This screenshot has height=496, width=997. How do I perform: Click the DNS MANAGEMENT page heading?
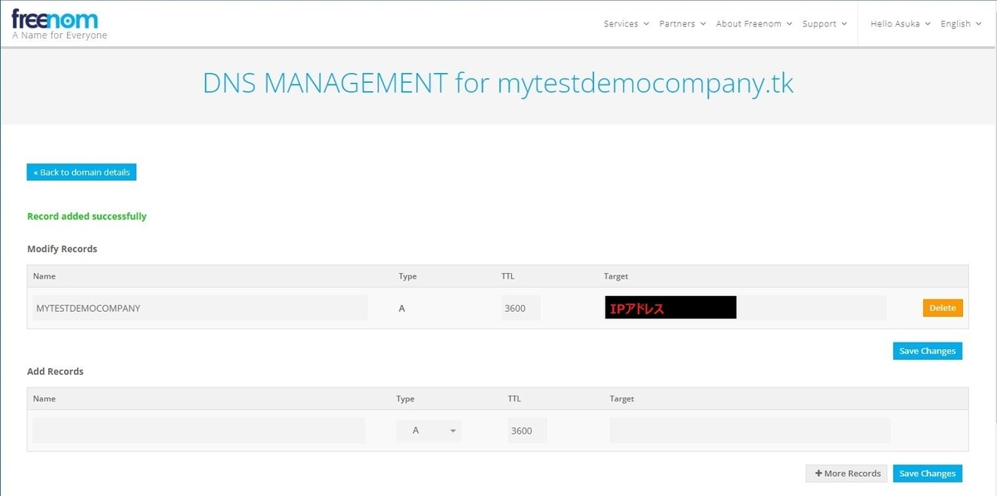coord(498,84)
